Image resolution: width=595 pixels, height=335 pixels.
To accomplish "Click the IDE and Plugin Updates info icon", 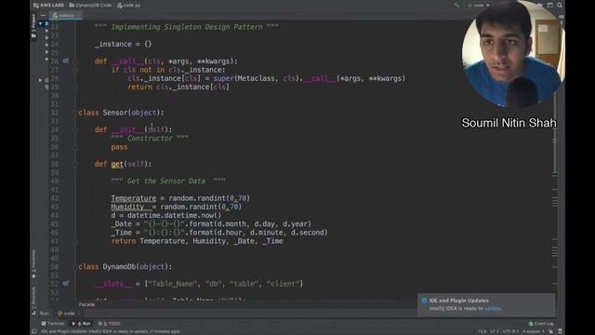I will click(424, 301).
